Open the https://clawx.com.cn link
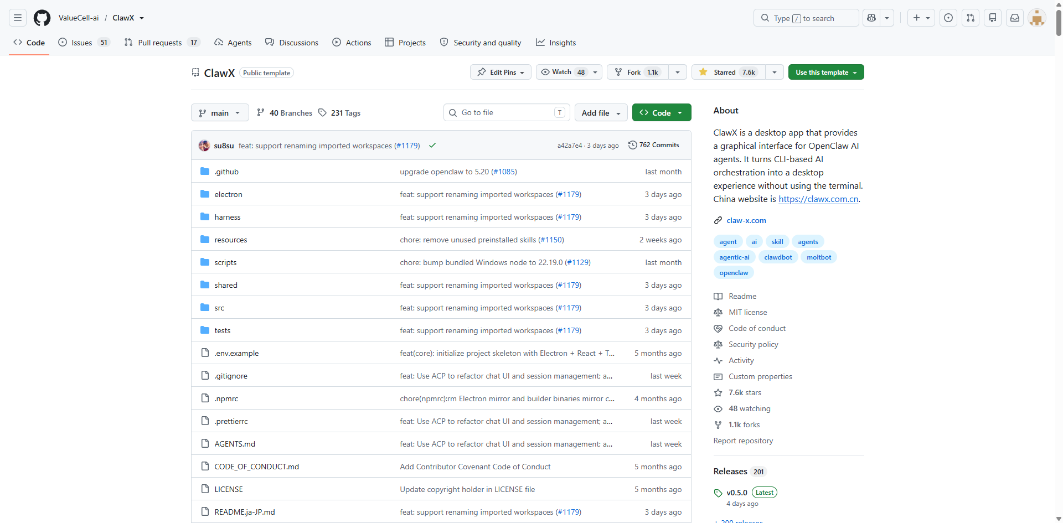Image resolution: width=1063 pixels, height=523 pixels. [818, 199]
